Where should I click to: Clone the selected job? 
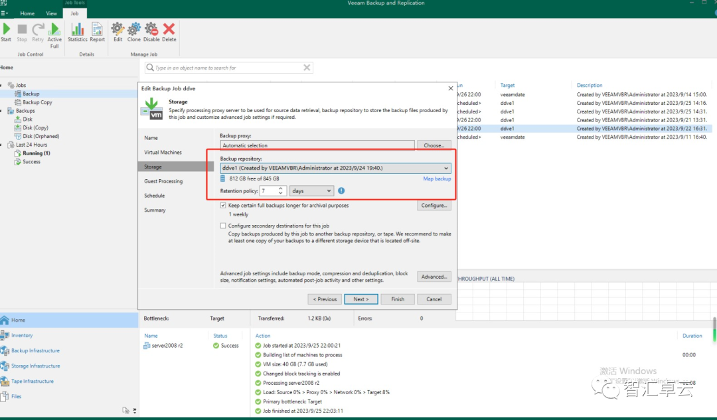[x=134, y=33]
